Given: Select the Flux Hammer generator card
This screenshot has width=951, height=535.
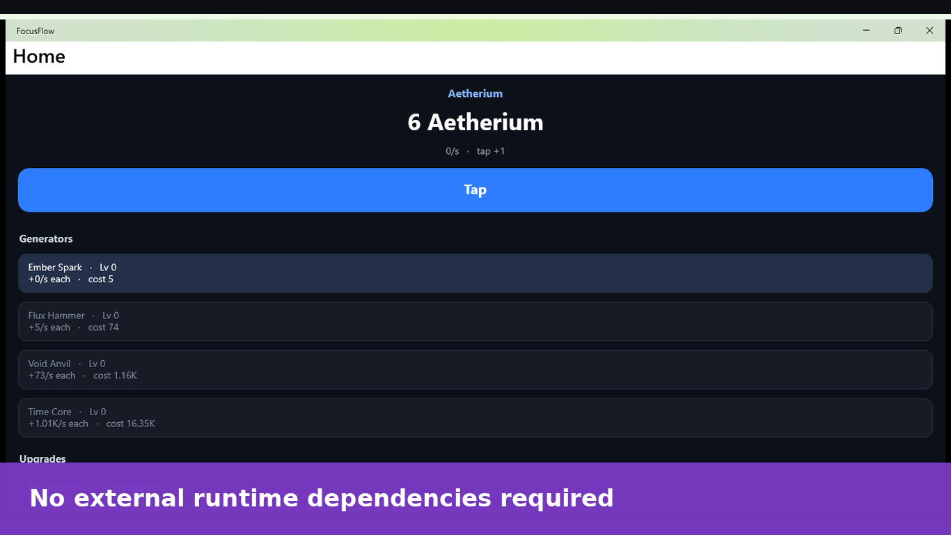Looking at the screenshot, I should (475, 321).
